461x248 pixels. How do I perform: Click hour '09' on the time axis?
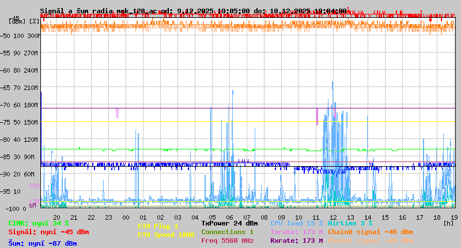282,217
